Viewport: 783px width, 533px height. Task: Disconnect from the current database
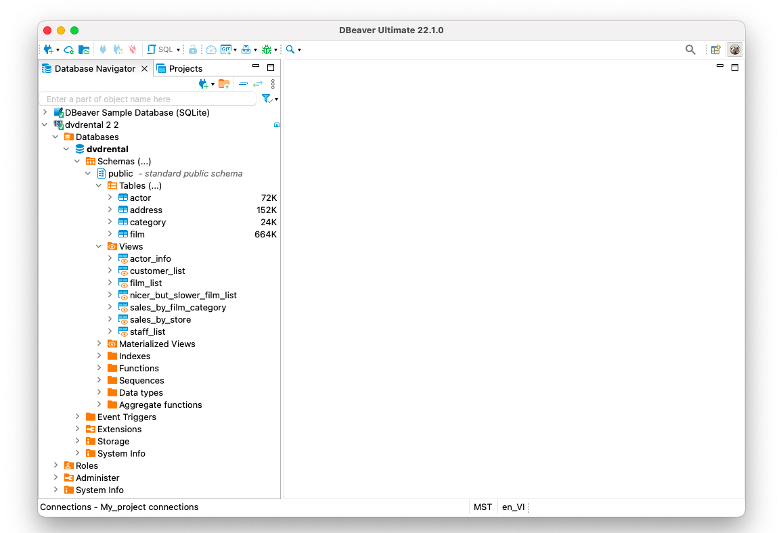(132, 49)
